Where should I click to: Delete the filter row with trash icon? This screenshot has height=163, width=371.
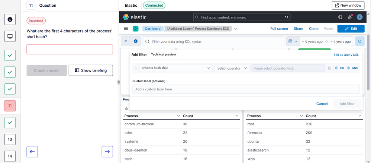pyautogui.click(x=329, y=68)
